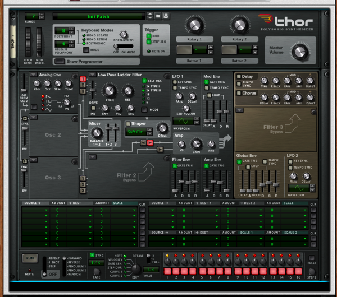This screenshot has height=297, width=337.
Task: Click the LFO 1 Rate knob
Action: [x=179, y=96]
